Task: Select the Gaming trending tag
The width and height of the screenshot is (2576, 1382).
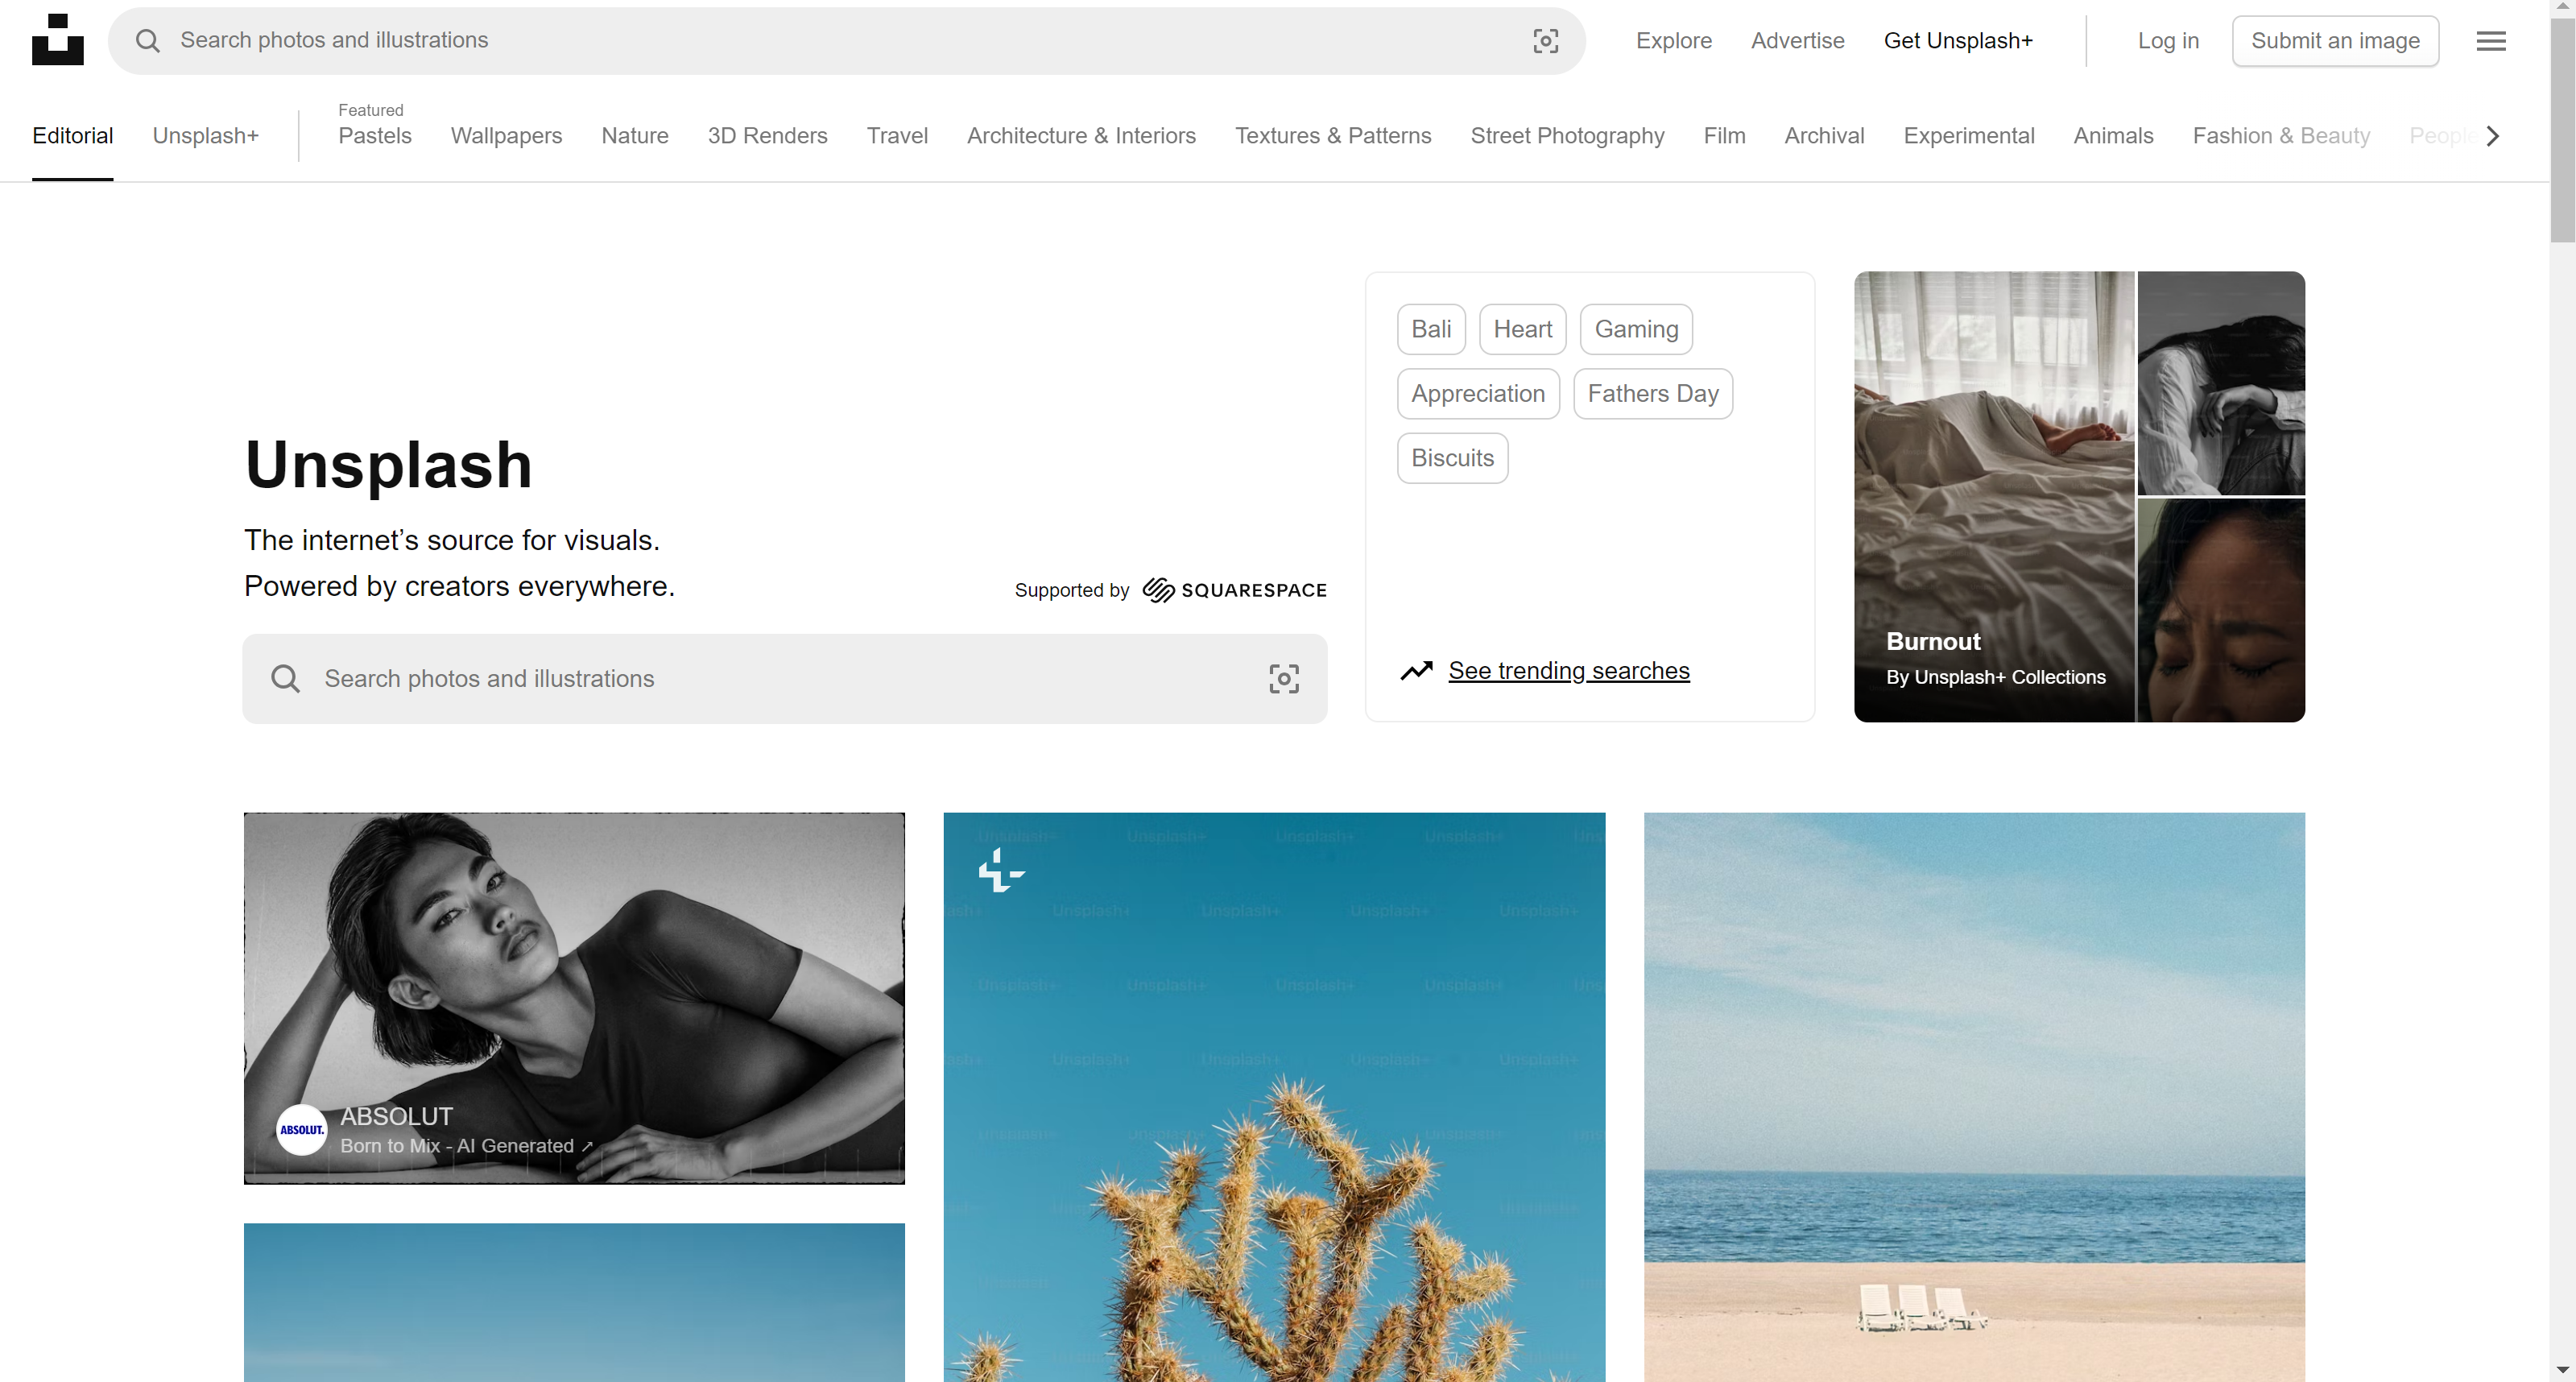Action: [x=1636, y=329]
